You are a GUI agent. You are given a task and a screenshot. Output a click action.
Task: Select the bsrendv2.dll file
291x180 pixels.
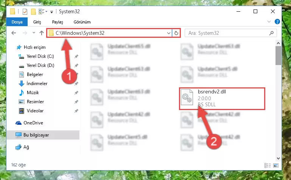[x=222, y=98]
